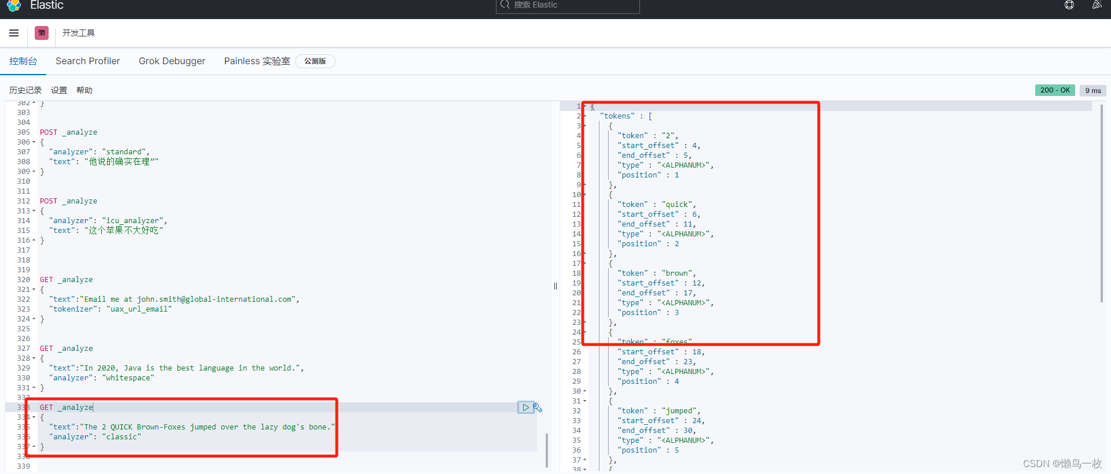Screen dimensions: 1111x474
Task: Open the hamburger navigation menu
Action: coord(14,33)
